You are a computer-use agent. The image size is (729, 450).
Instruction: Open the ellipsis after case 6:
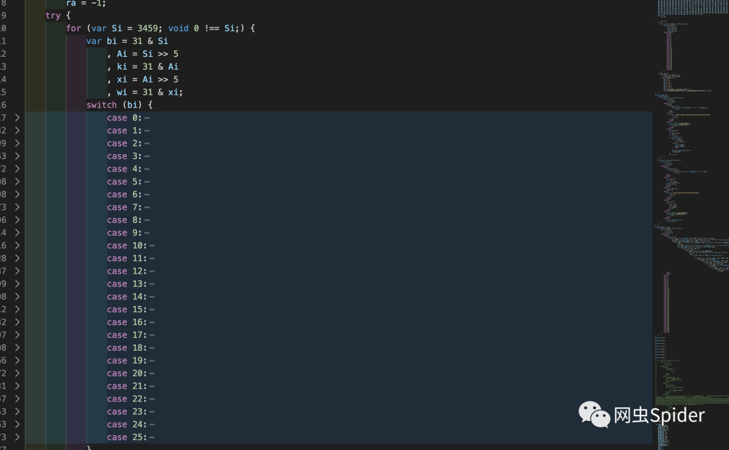147,195
